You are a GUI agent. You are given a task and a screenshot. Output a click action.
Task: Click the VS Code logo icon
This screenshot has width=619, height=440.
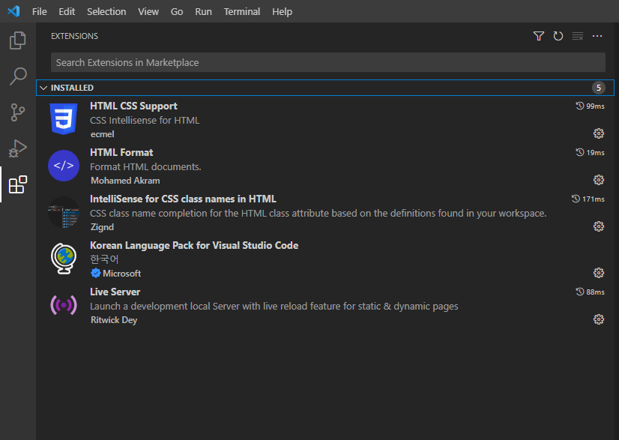tap(13, 11)
